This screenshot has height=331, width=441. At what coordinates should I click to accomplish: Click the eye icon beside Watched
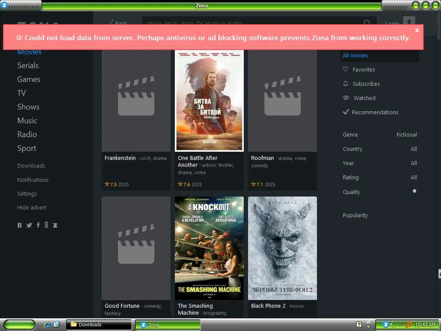coord(346,98)
